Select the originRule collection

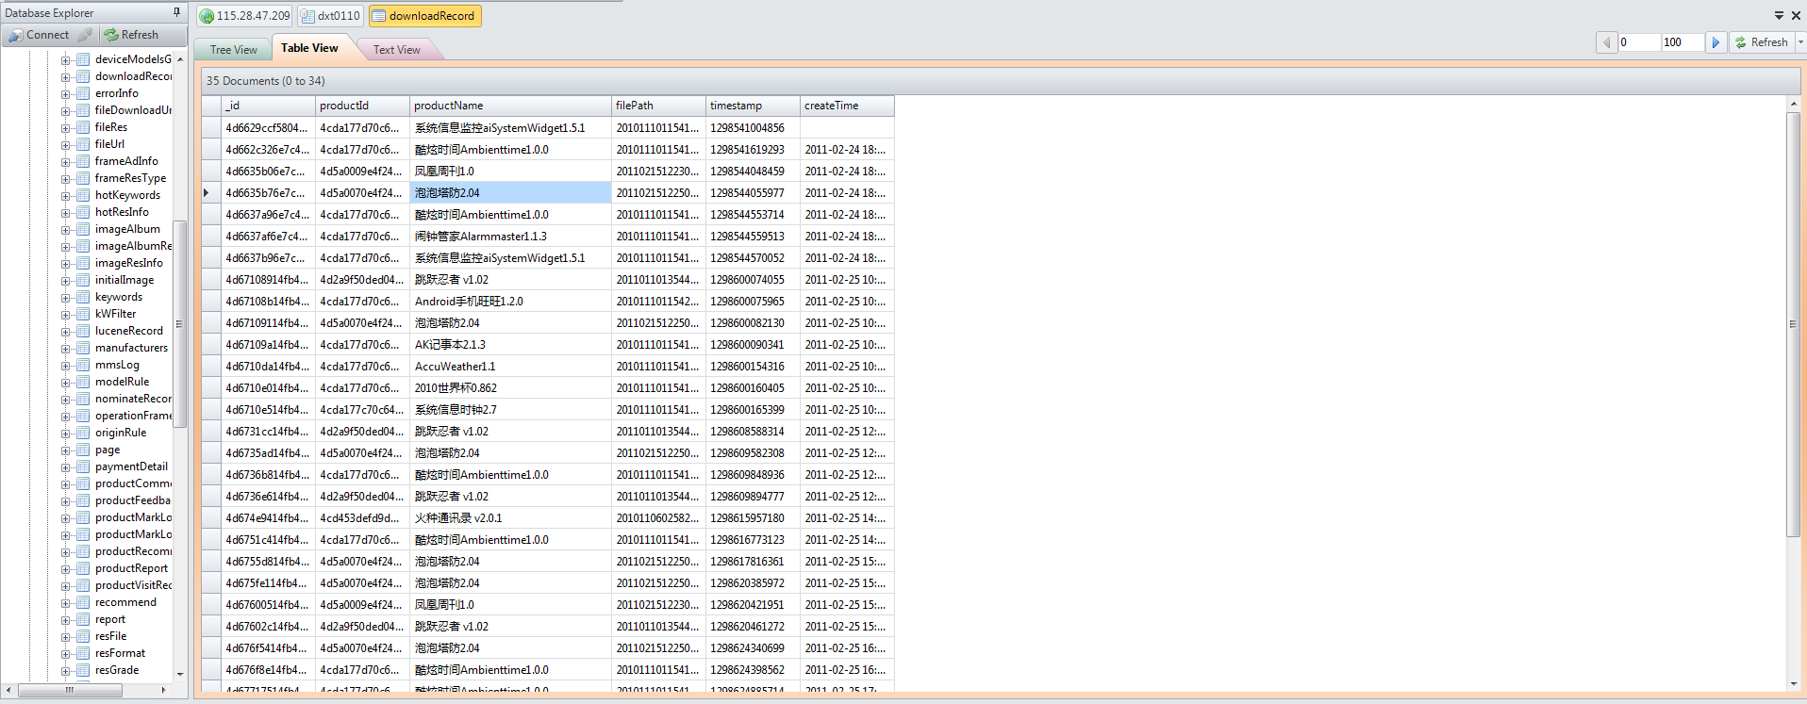pos(121,433)
